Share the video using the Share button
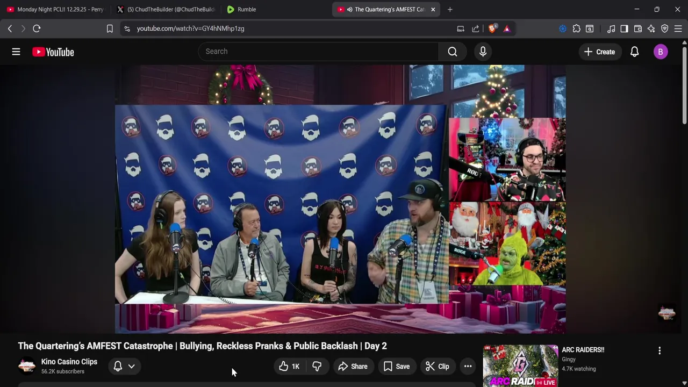The width and height of the screenshot is (688, 387). pos(353,367)
